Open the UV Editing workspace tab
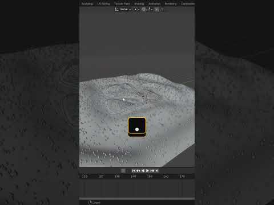This screenshot has height=205, width=274. (103, 3)
